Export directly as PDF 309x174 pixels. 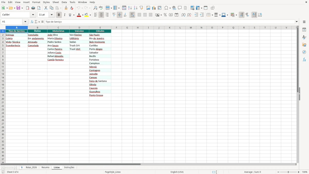28,8
